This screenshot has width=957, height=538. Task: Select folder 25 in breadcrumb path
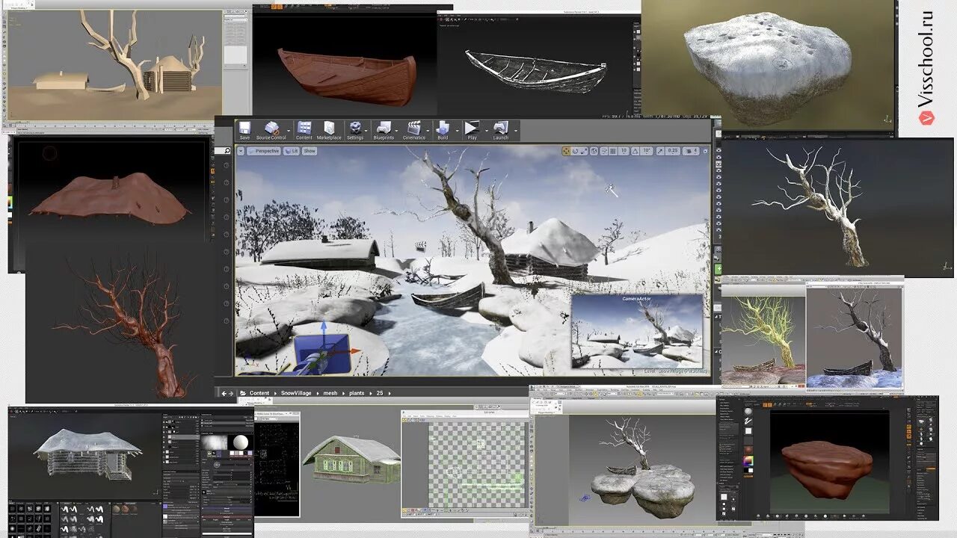[x=380, y=393]
